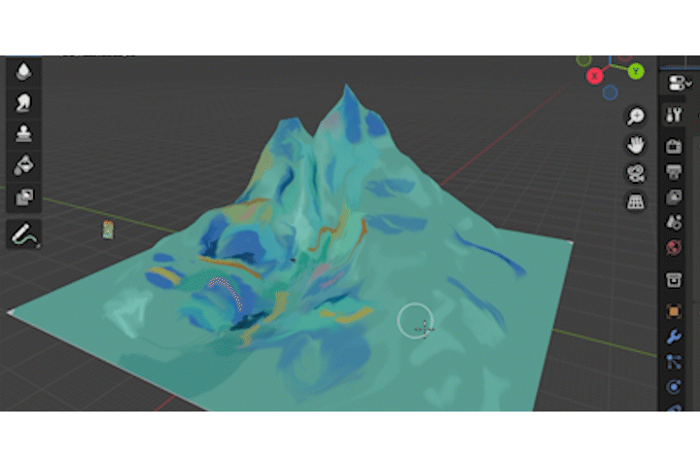This screenshot has width=700, height=467.
Task: Click the blue negative Z gizmo circle
Action: [x=610, y=92]
